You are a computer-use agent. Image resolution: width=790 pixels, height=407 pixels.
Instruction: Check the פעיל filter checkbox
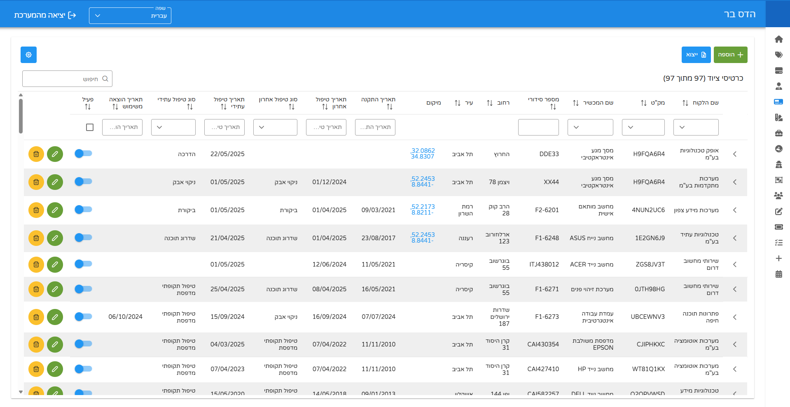click(x=90, y=127)
